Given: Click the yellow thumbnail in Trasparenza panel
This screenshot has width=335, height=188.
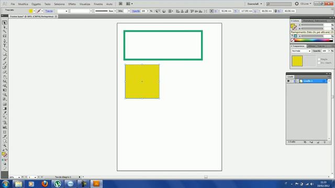Looking at the screenshot, I should [297, 61].
